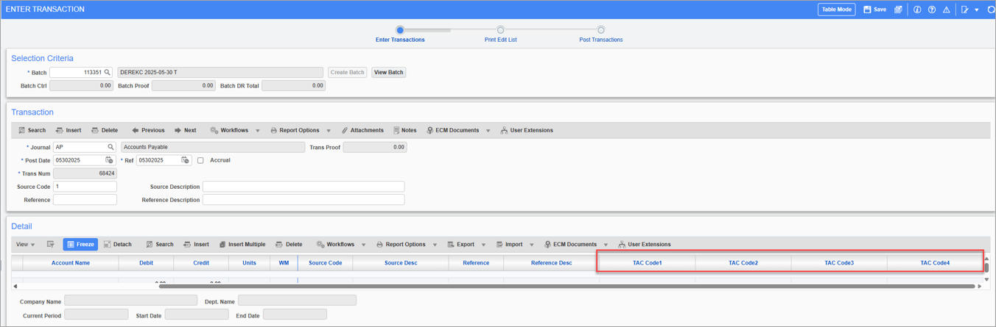
Task: Open User Extensions in Detail toolbar
Action: click(x=644, y=245)
